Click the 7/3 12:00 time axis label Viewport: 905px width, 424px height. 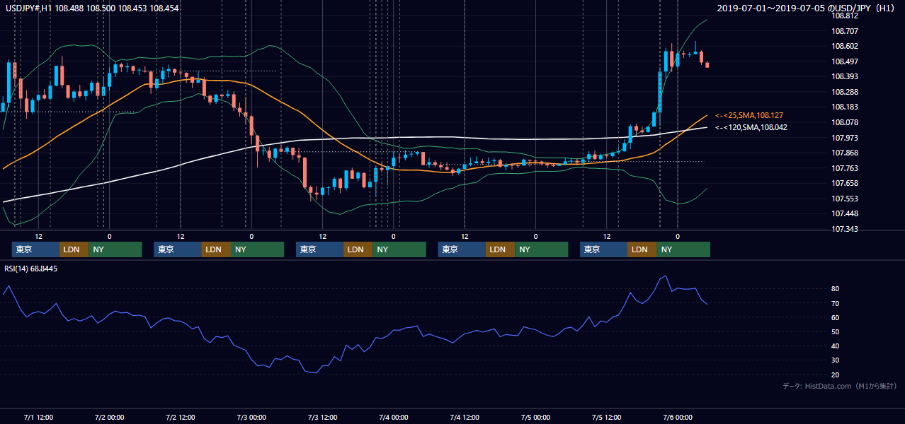pos(323,417)
